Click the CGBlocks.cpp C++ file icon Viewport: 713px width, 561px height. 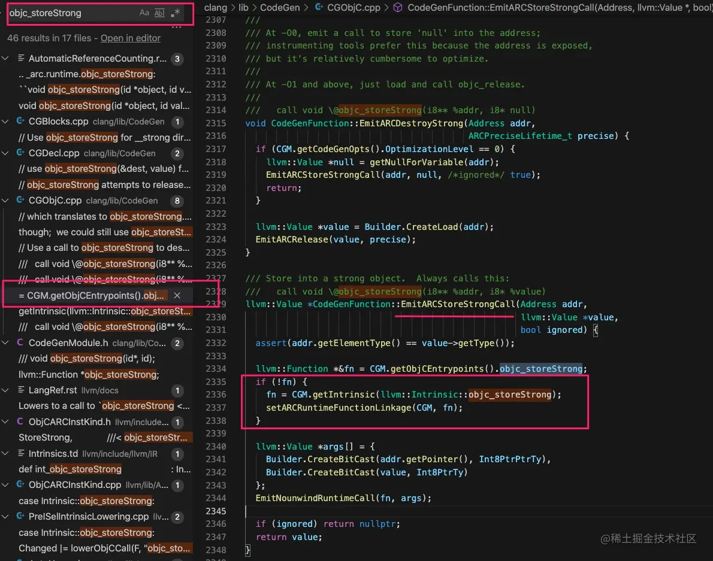[x=20, y=121]
